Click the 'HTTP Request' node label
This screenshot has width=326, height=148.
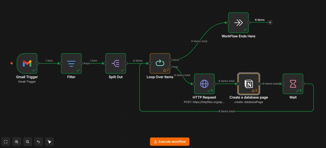click(204, 97)
